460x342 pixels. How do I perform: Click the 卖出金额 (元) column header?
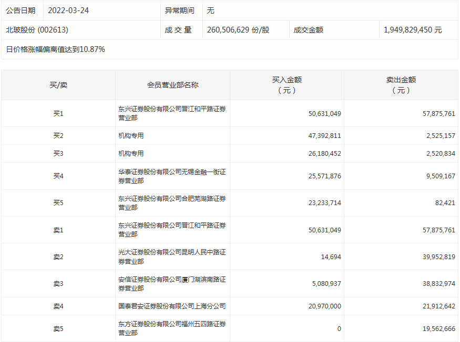click(x=401, y=85)
